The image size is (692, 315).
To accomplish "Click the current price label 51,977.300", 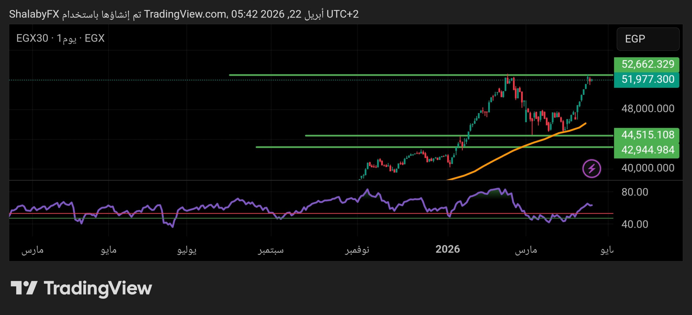I will point(646,80).
